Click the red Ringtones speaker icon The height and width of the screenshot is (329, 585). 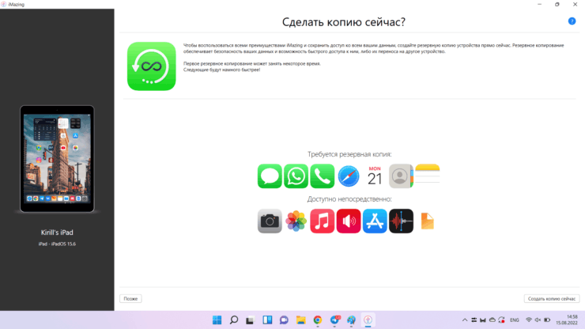point(349,221)
